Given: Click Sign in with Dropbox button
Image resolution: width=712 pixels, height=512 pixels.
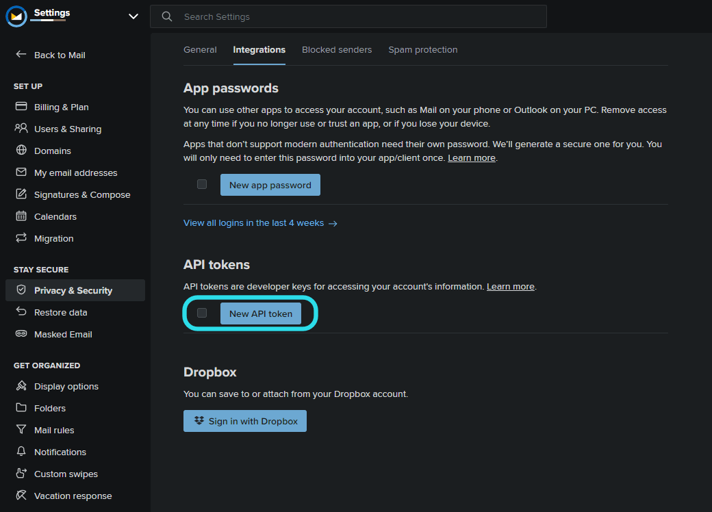Looking at the screenshot, I should pyautogui.click(x=245, y=421).
